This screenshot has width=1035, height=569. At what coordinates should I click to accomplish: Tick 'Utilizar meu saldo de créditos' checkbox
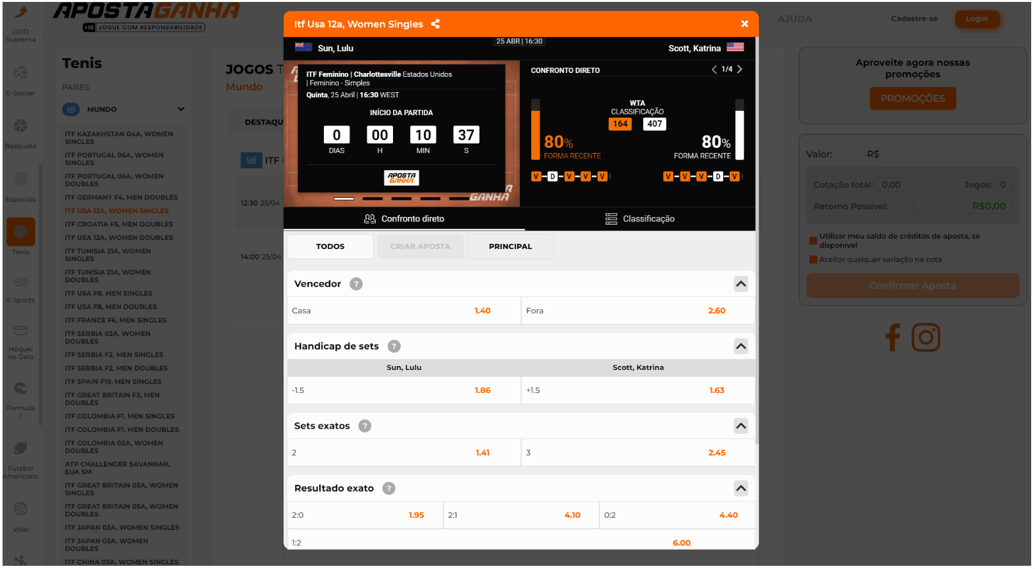[814, 241]
